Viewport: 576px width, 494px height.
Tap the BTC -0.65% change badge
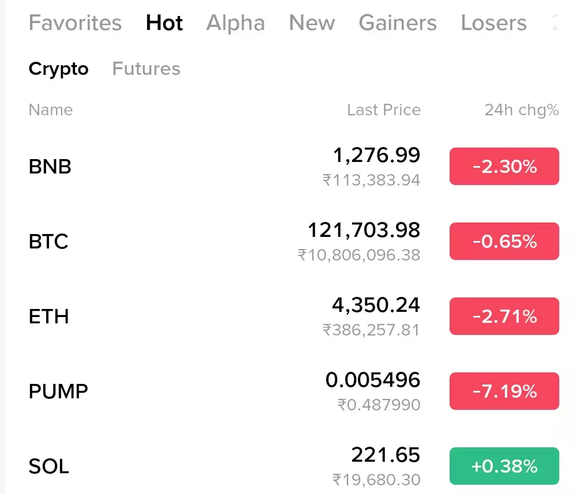[x=504, y=242]
